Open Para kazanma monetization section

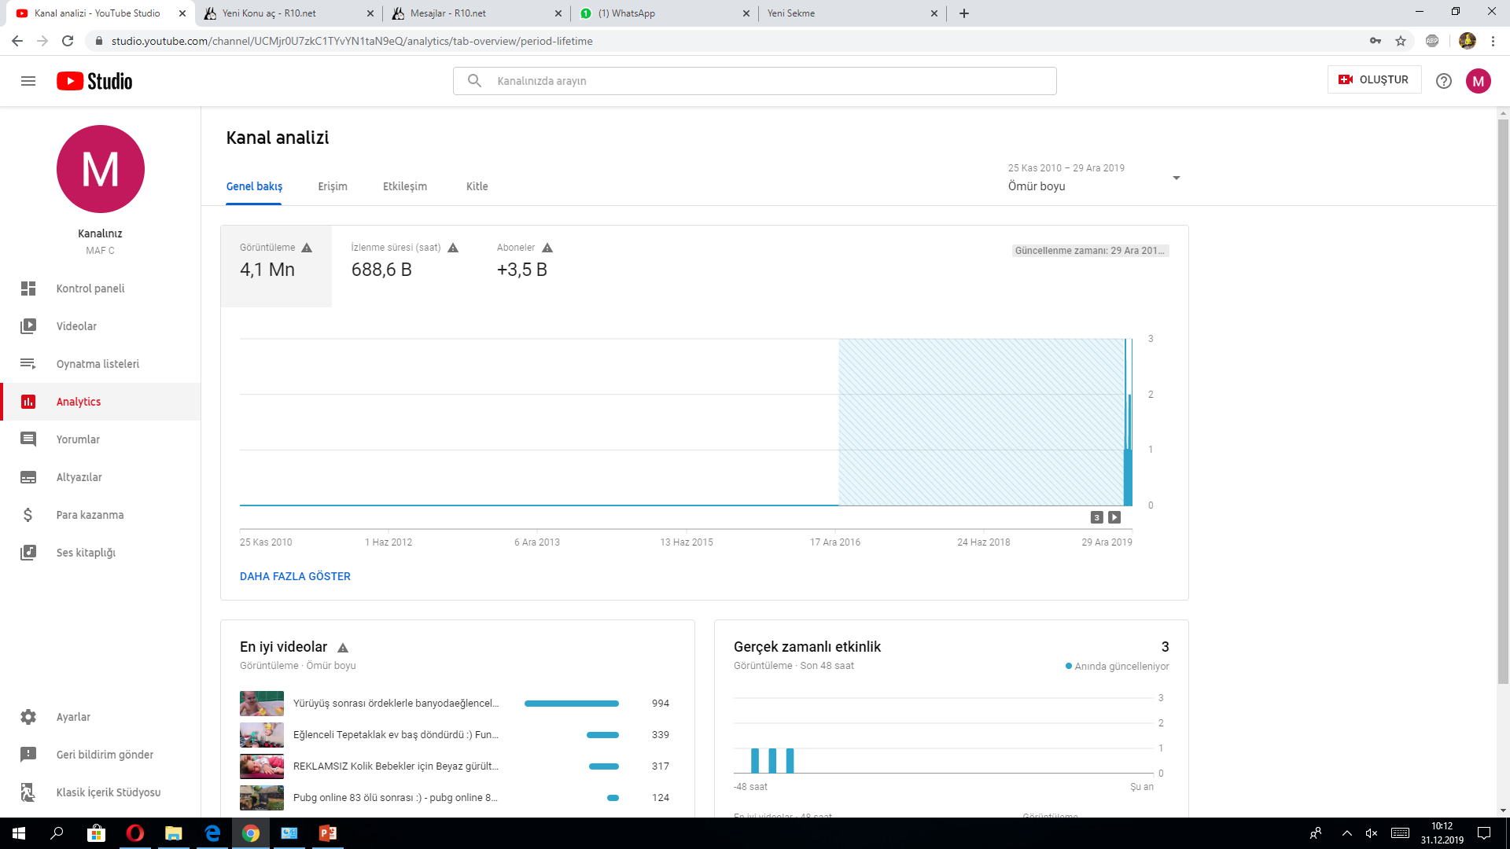[x=101, y=515]
